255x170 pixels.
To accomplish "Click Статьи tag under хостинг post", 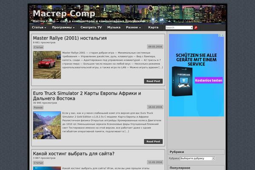I will (x=38, y=163).
